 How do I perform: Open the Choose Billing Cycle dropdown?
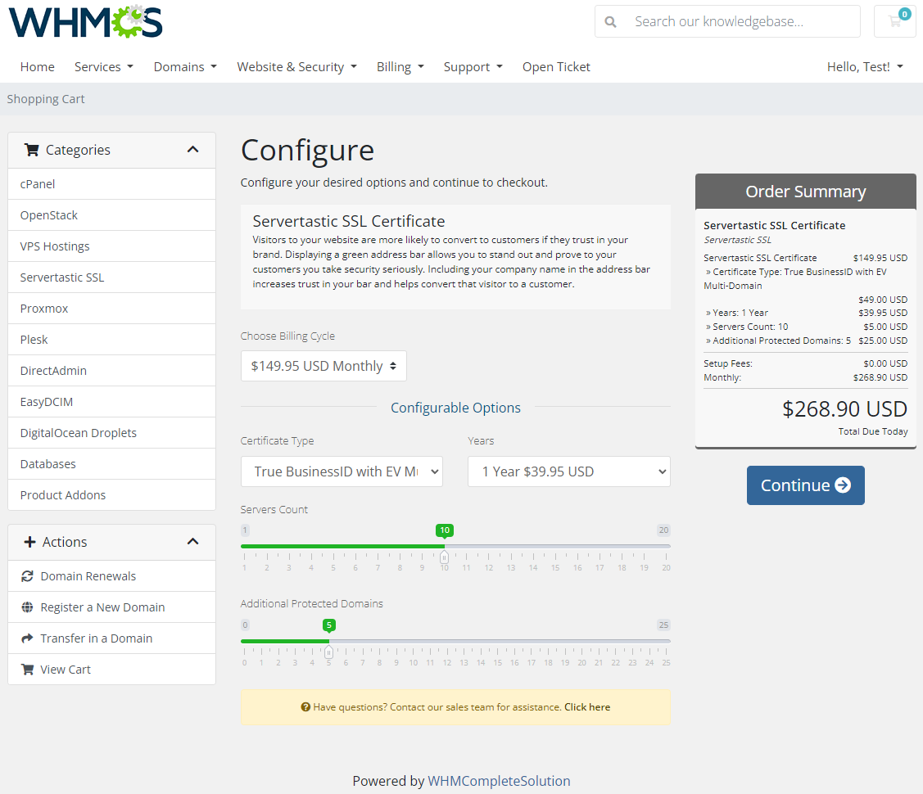pyautogui.click(x=324, y=366)
